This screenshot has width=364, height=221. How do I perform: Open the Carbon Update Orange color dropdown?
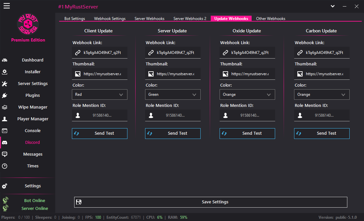pyautogui.click(x=322, y=94)
